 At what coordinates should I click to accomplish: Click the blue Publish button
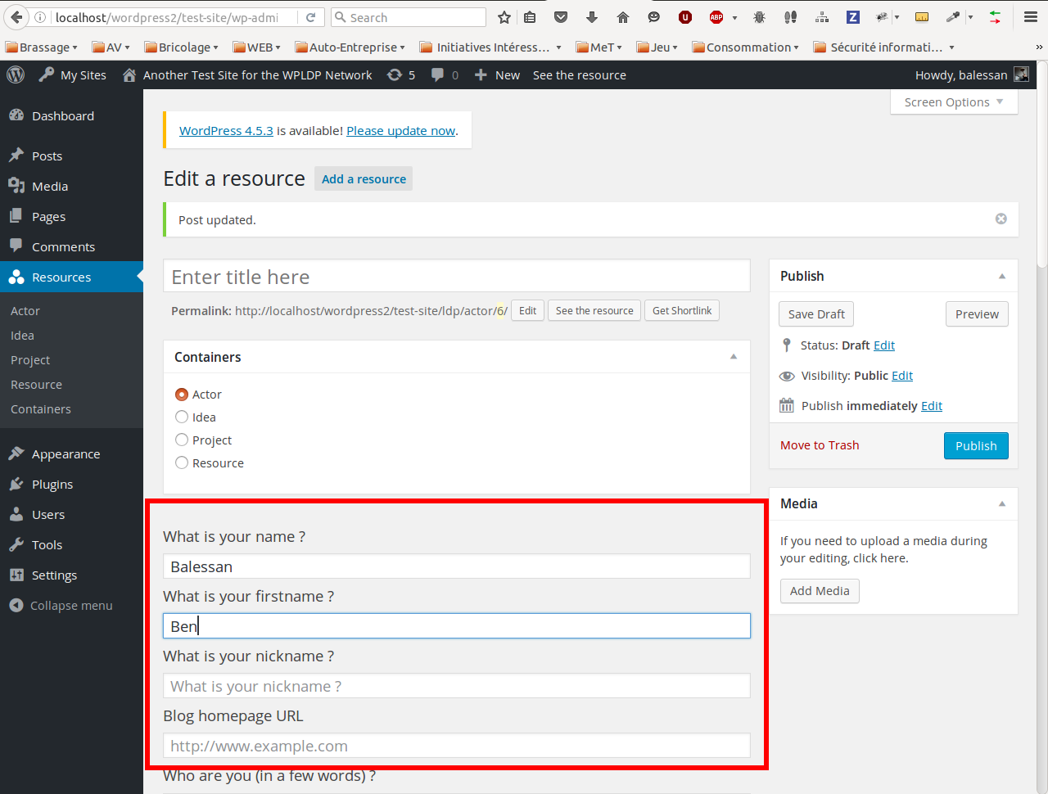click(976, 445)
